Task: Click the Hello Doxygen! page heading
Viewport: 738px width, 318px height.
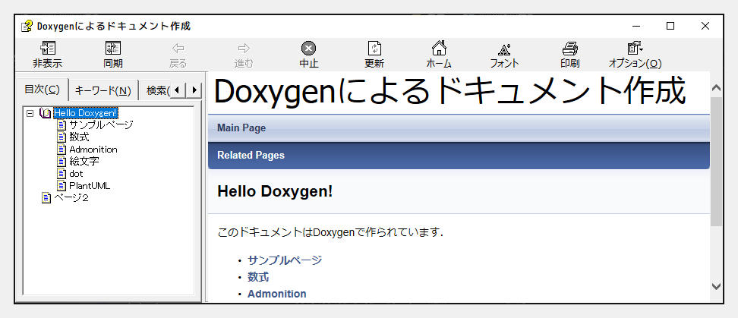Action: 275,191
